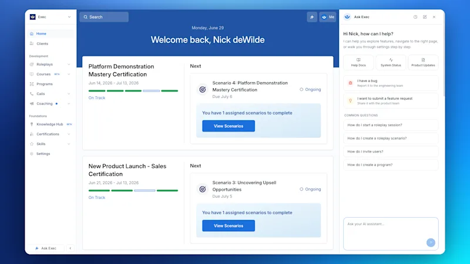Screen dimensions: 470x264
Task: Open Courses in sidebar
Action: [43, 75]
